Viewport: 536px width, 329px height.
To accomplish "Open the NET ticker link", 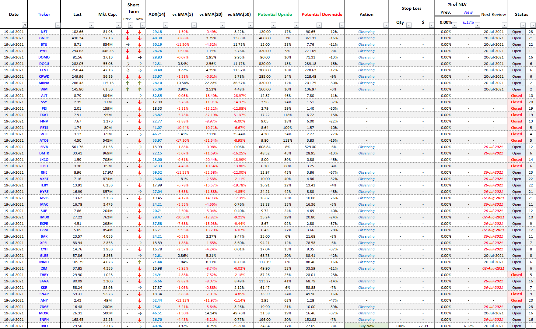I will pyautogui.click(x=44, y=32).
